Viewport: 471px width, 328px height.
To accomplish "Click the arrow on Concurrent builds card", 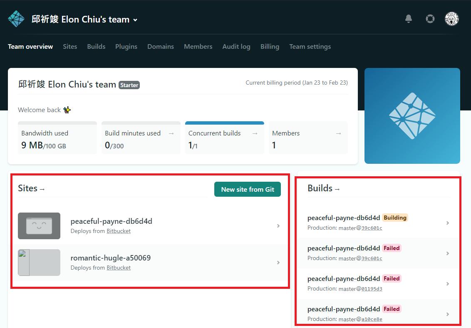I will (255, 133).
